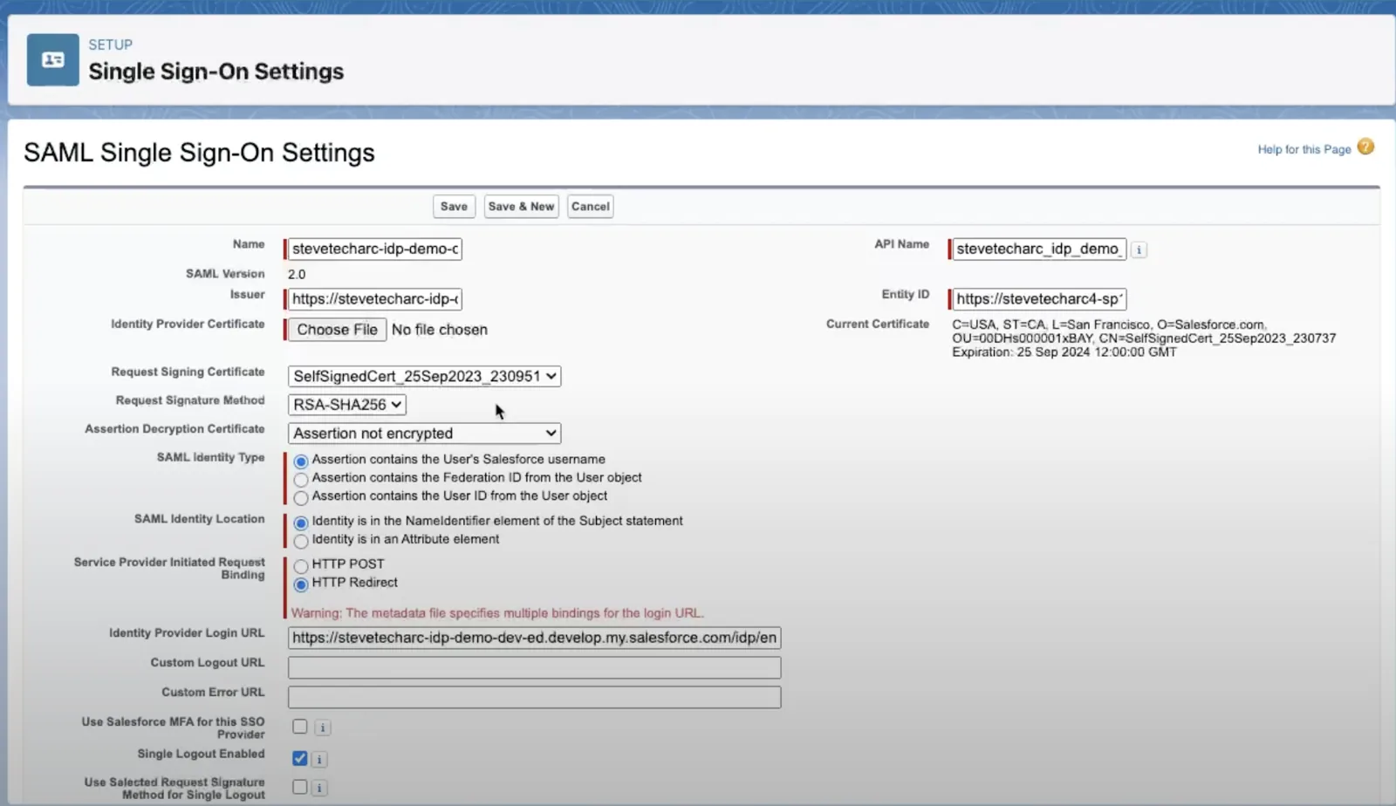Enable Use Salesforce MFA for this SSO Provider
Screen dimensions: 1396x806
pyautogui.click(x=300, y=727)
